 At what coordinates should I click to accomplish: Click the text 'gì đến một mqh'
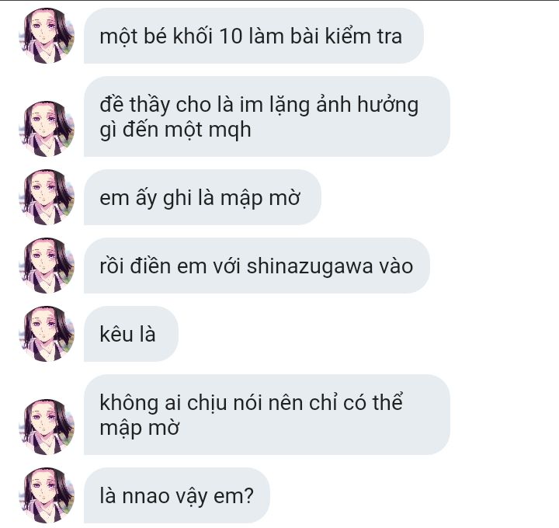coord(175,130)
